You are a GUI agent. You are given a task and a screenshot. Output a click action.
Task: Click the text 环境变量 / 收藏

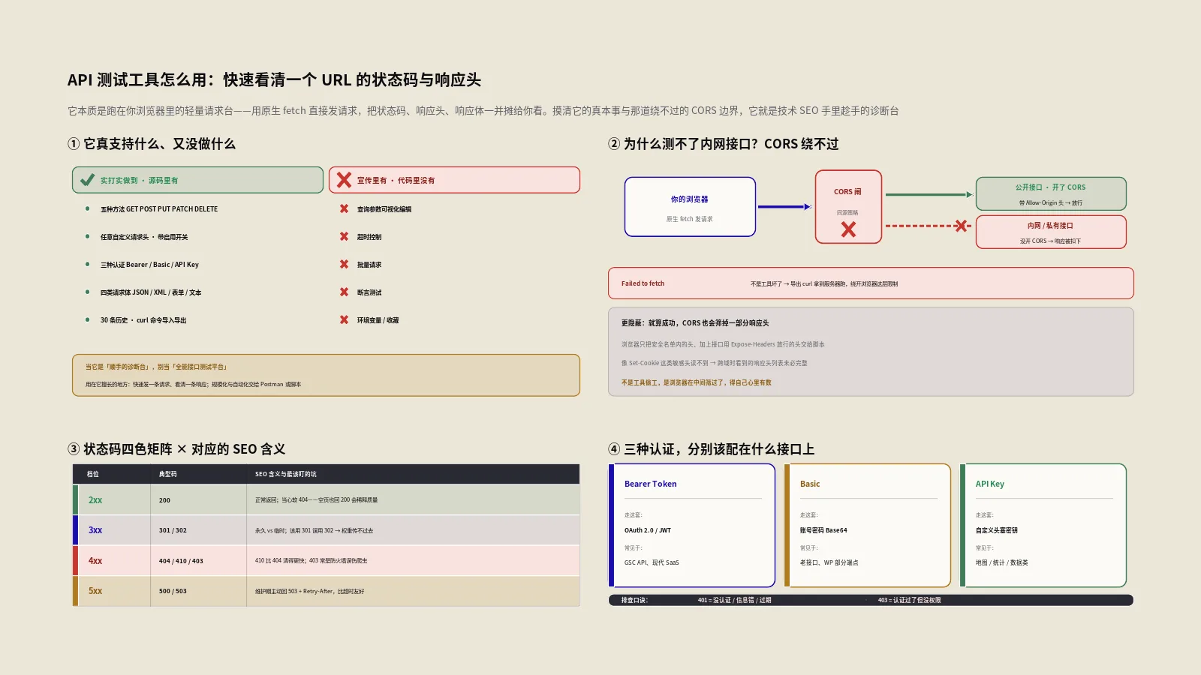click(378, 320)
